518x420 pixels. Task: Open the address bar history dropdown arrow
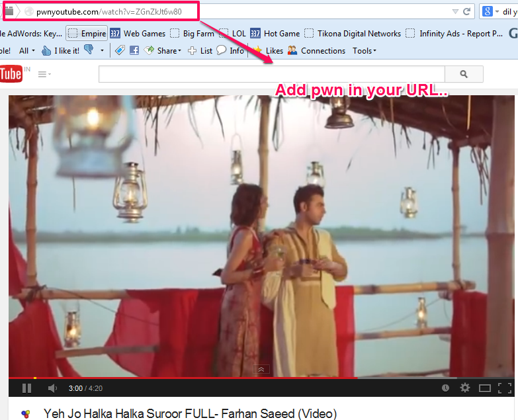pyautogui.click(x=455, y=12)
